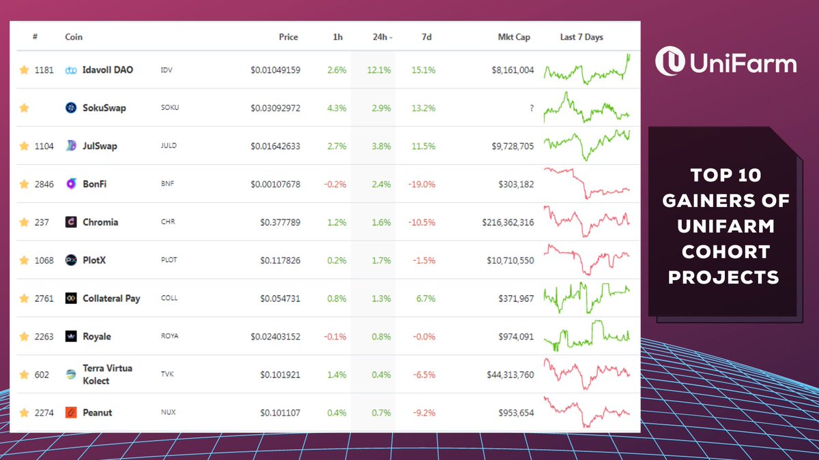Sort by the Coin column header
819x460 pixels.
click(x=74, y=37)
